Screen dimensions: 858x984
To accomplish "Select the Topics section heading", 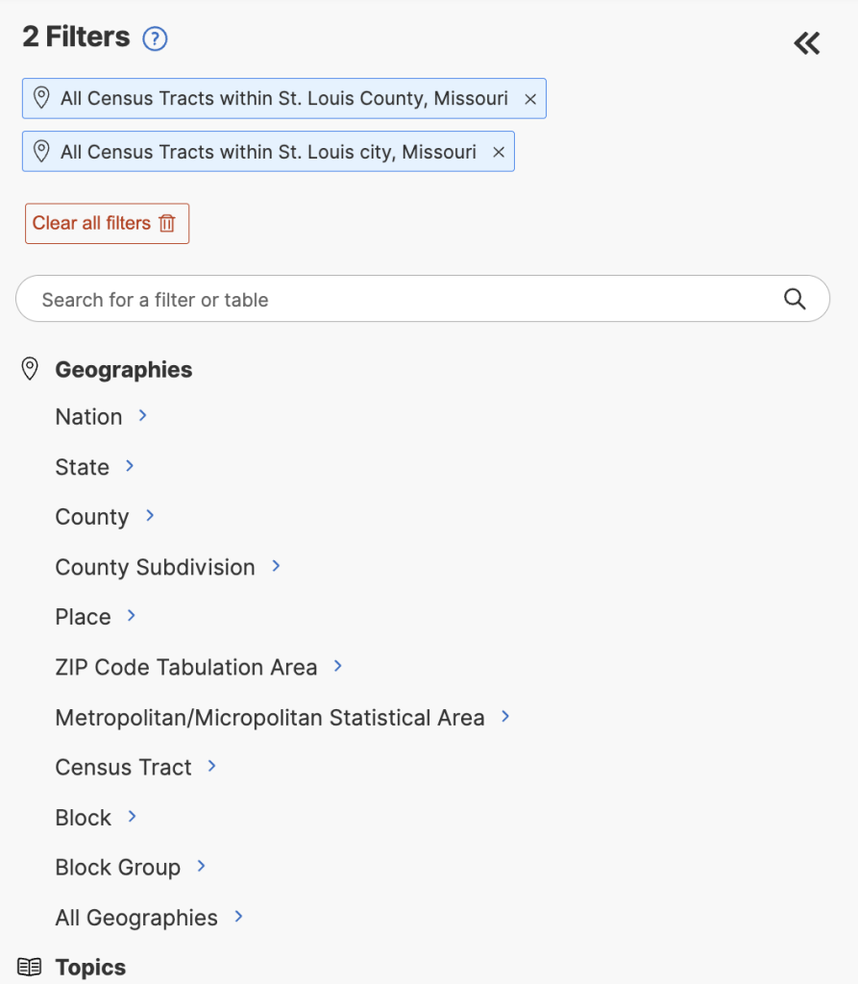I will tap(90, 968).
